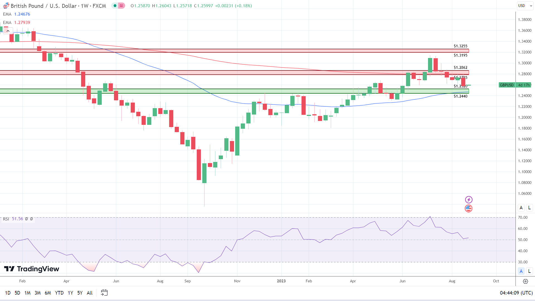Select the 1M time range
This screenshot has width=535, height=301.
pos(27,293)
